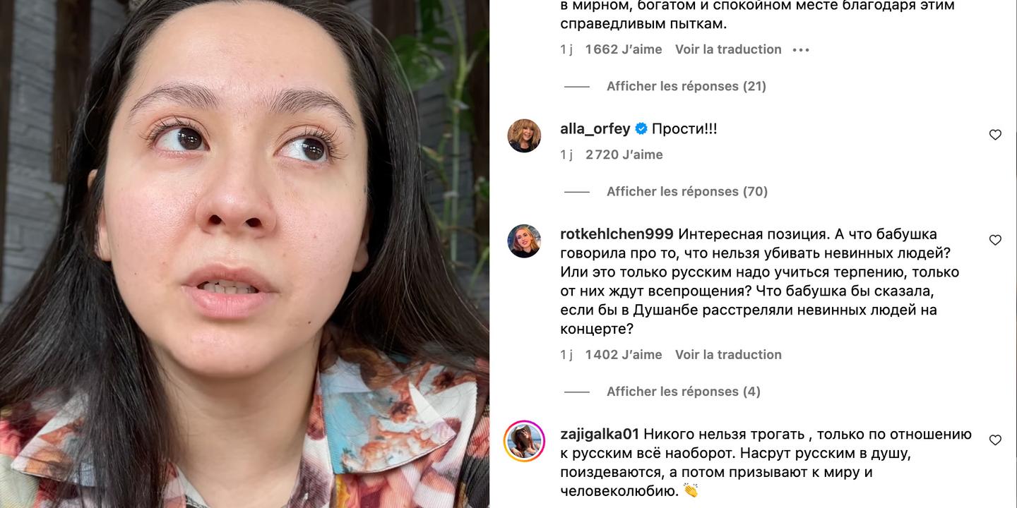The height and width of the screenshot is (508, 1017).
Task: Open the rotkehlchen999 username link
Action: (x=617, y=234)
